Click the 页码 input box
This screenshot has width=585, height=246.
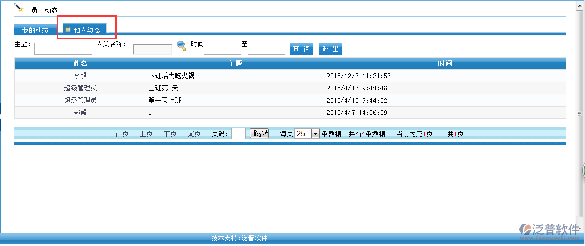[239, 134]
